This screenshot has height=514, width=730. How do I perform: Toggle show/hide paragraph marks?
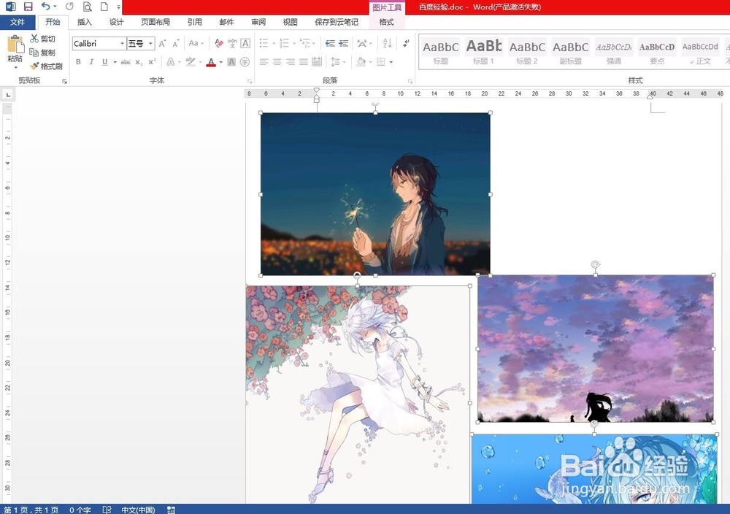(406, 43)
